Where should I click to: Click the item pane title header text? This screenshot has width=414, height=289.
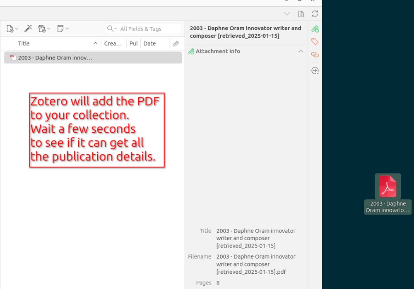coord(246,32)
